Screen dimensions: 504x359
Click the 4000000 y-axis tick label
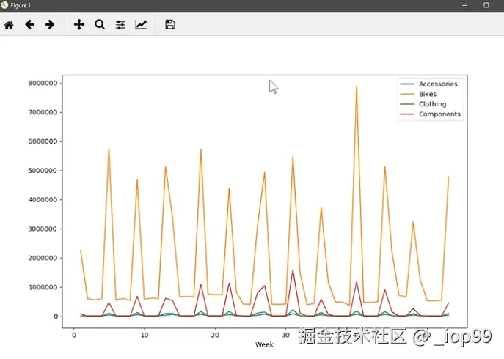click(x=43, y=200)
